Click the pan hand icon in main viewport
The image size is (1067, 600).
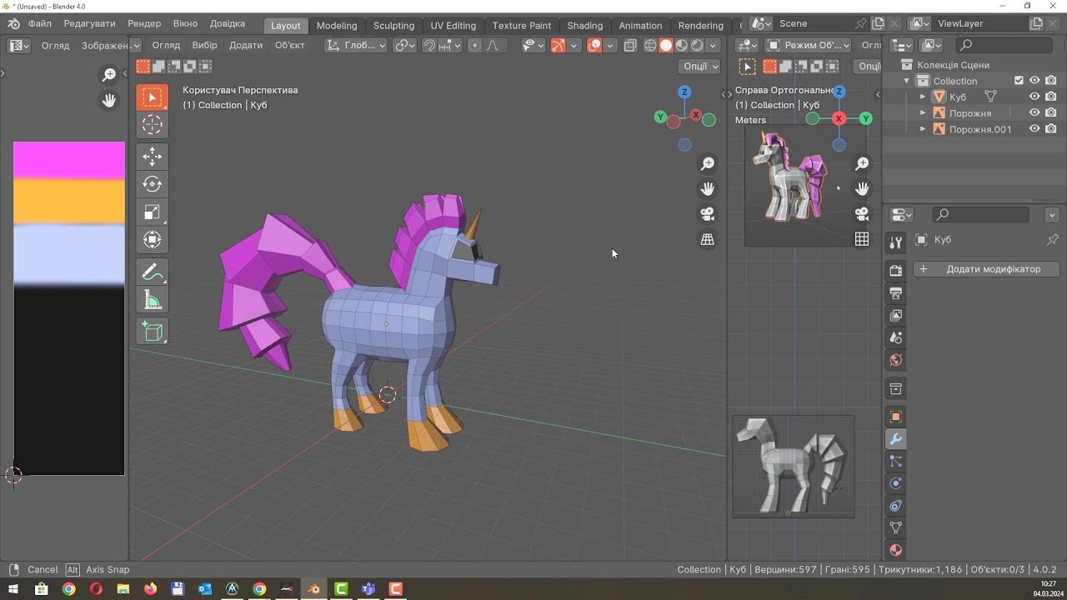[708, 189]
